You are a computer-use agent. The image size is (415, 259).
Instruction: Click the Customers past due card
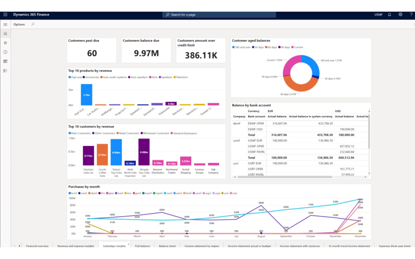tap(92, 50)
